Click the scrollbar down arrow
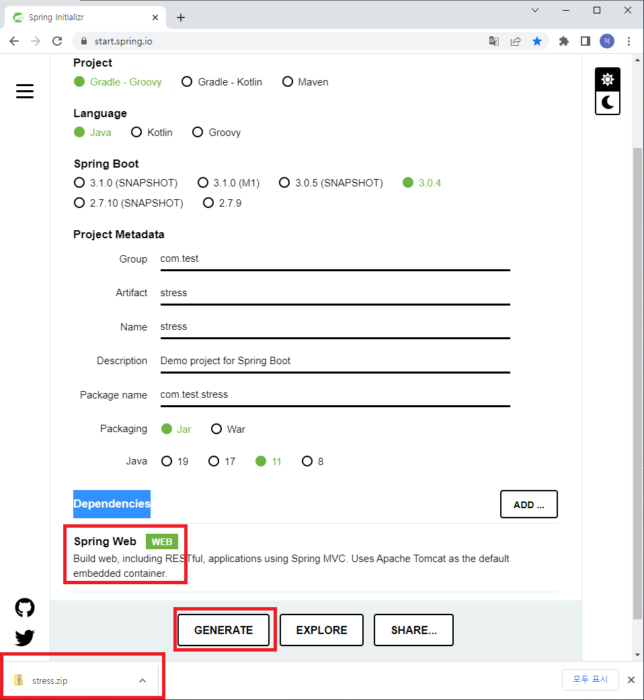 click(x=638, y=655)
